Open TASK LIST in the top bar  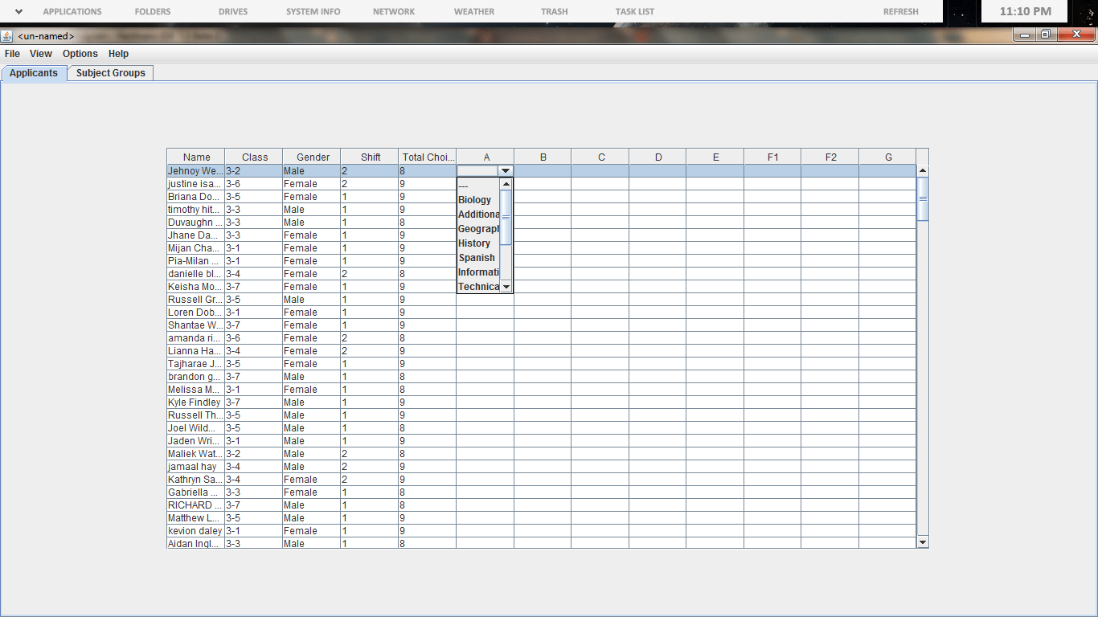[x=635, y=12]
